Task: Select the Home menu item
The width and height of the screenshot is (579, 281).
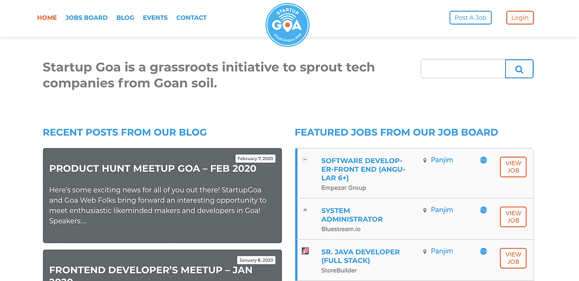Action: (x=47, y=18)
